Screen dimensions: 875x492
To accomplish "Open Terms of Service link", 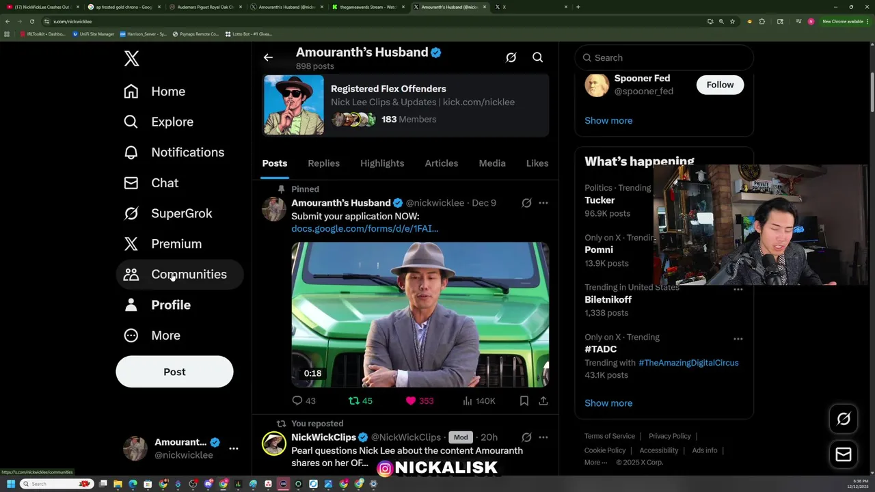I will pos(610,436).
